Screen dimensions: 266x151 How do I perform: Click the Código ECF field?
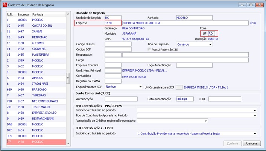click(x=118, y=49)
